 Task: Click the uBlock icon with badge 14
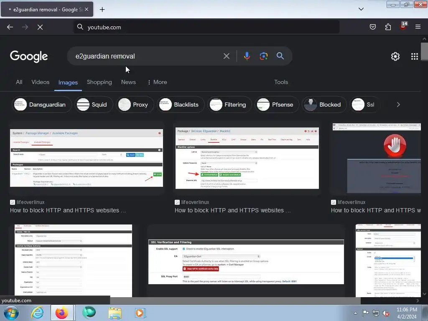tap(403, 26)
